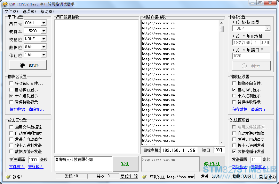Image resolution: width=279 pixels, height=184 pixels.
Task: Click the serial 发送 button
Action: click(x=126, y=164)
